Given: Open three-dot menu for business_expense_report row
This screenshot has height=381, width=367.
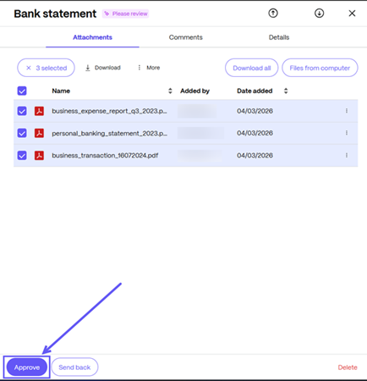Looking at the screenshot, I should [x=347, y=111].
